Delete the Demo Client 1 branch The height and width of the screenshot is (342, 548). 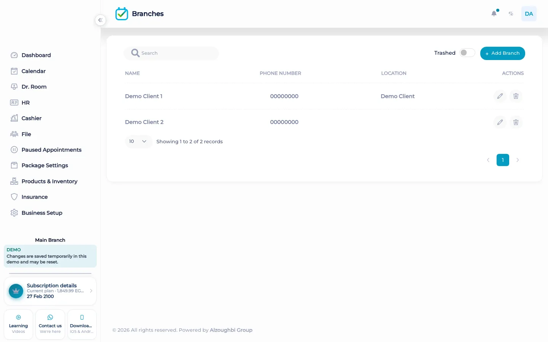(516, 96)
